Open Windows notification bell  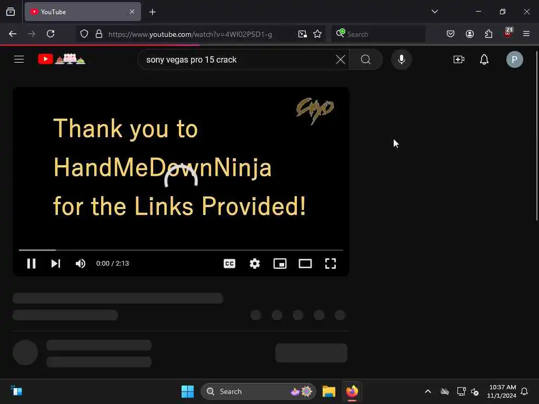[525, 391]
